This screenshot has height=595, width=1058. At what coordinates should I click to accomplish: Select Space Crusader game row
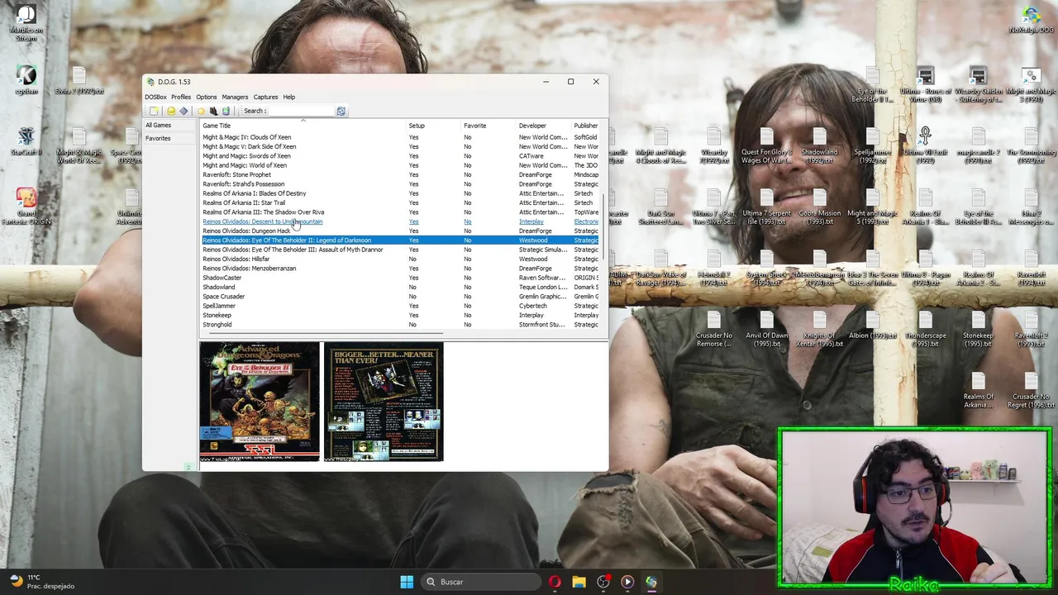pos(400,297)
